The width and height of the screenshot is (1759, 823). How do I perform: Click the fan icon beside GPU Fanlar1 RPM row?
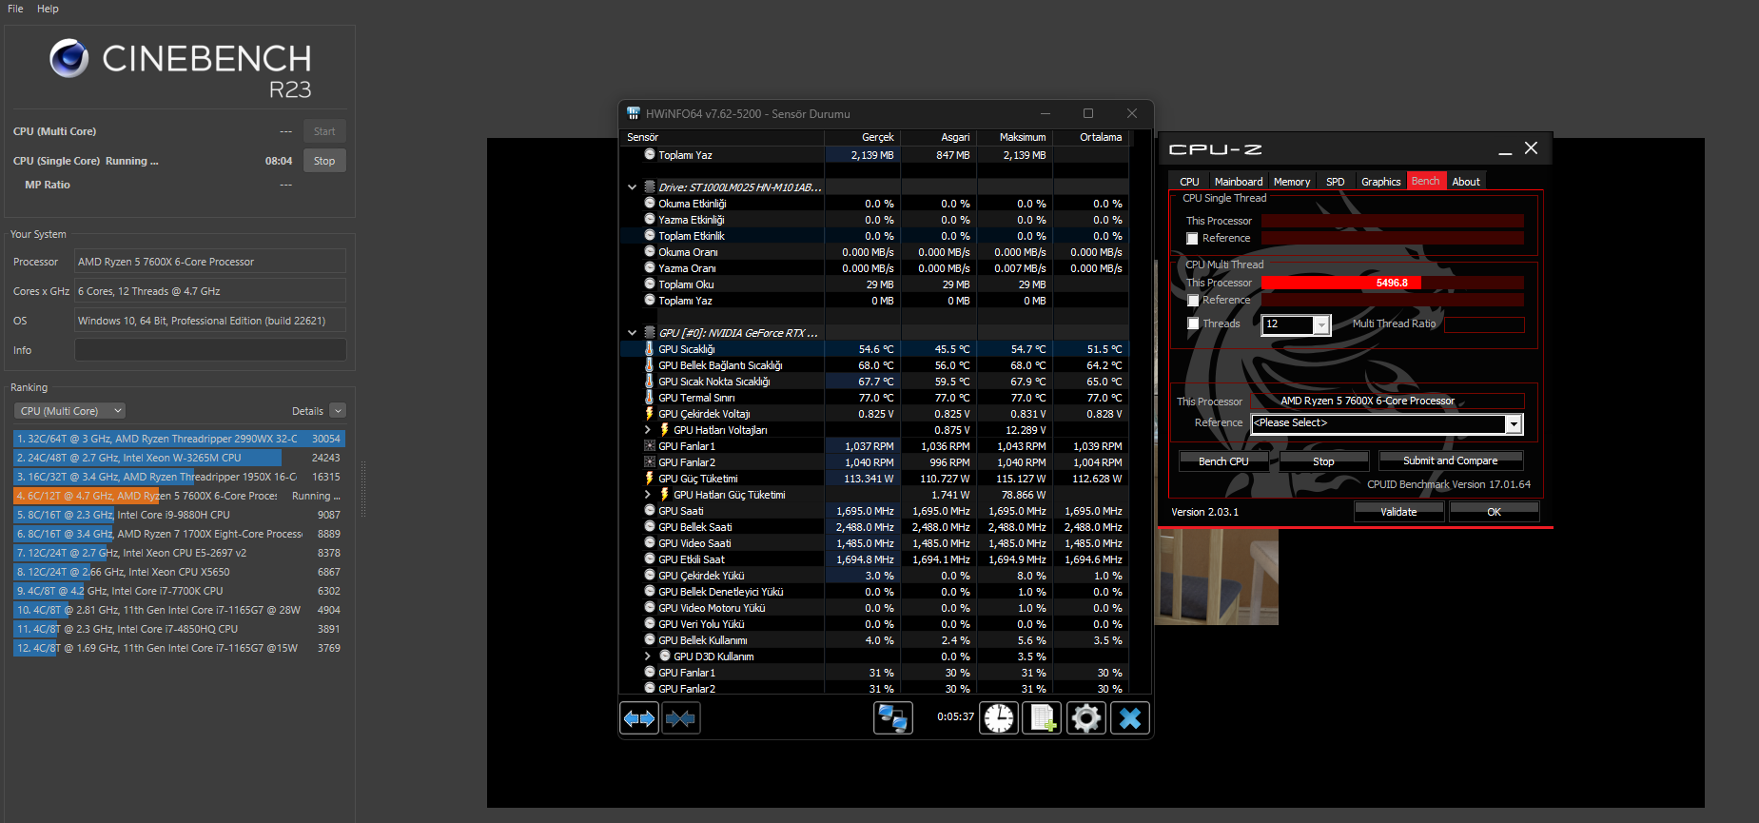(x=650, y=446)
